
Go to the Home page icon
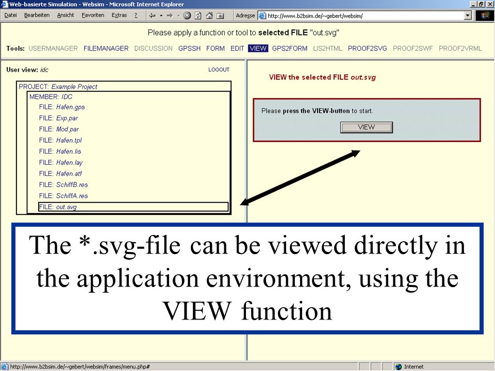[209, 15]
